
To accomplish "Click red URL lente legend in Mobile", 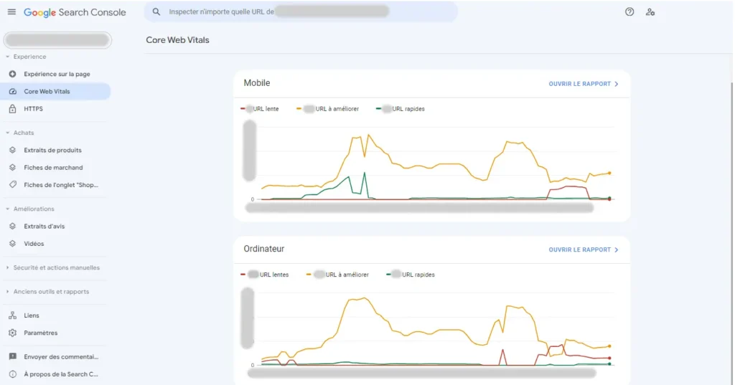I will coord(260,109).
